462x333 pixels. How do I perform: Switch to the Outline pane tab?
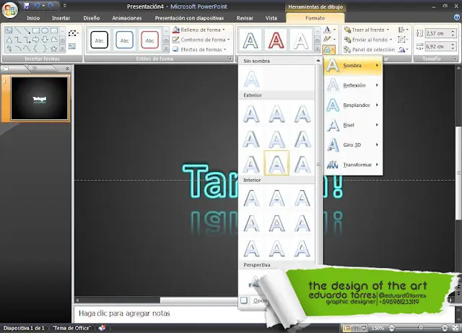tap(34, 69)
